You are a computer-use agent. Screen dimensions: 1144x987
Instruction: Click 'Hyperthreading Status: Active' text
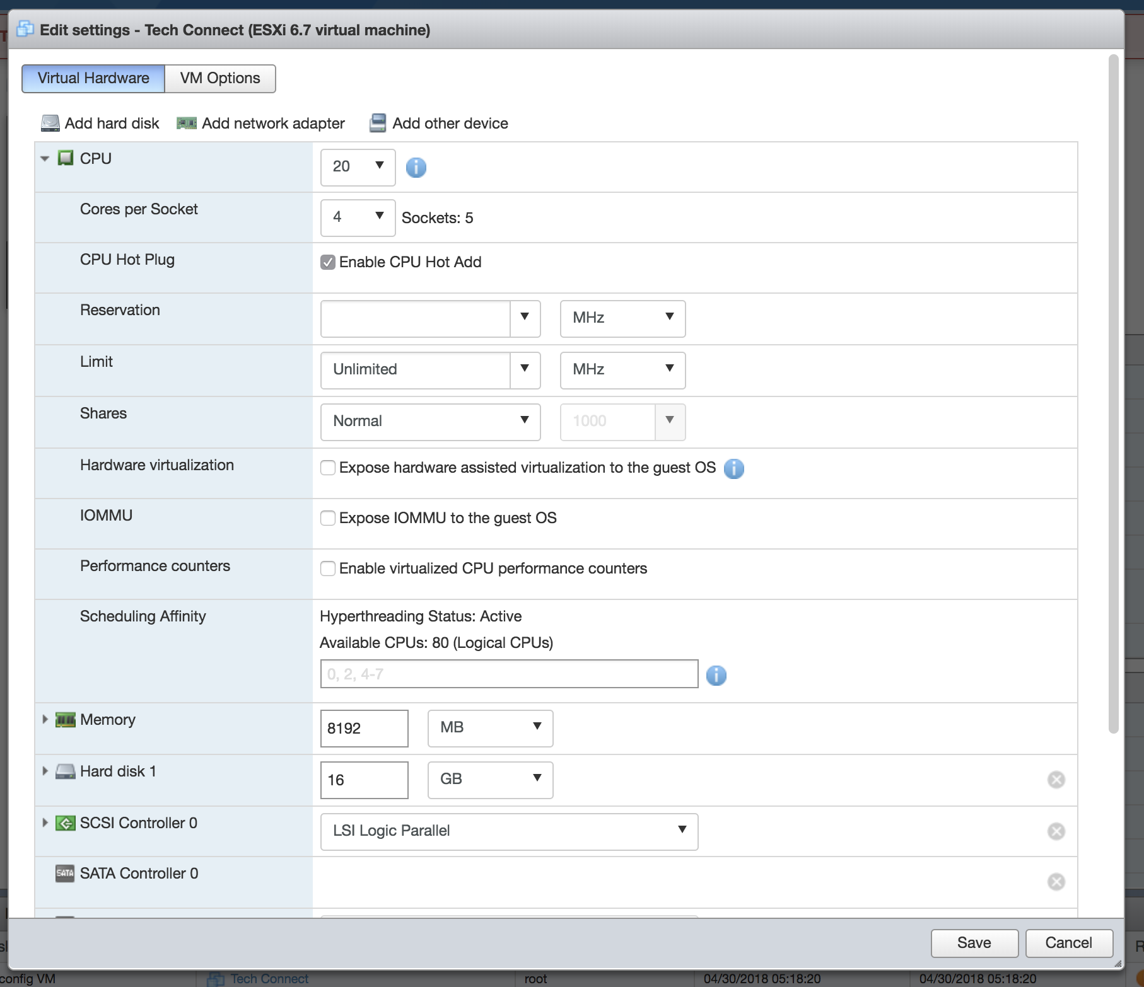[421, 616]
